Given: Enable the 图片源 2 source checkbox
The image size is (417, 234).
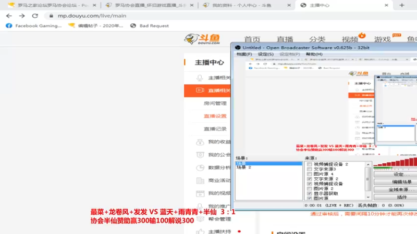Looking at the screenshot, I should coord(309,189).
